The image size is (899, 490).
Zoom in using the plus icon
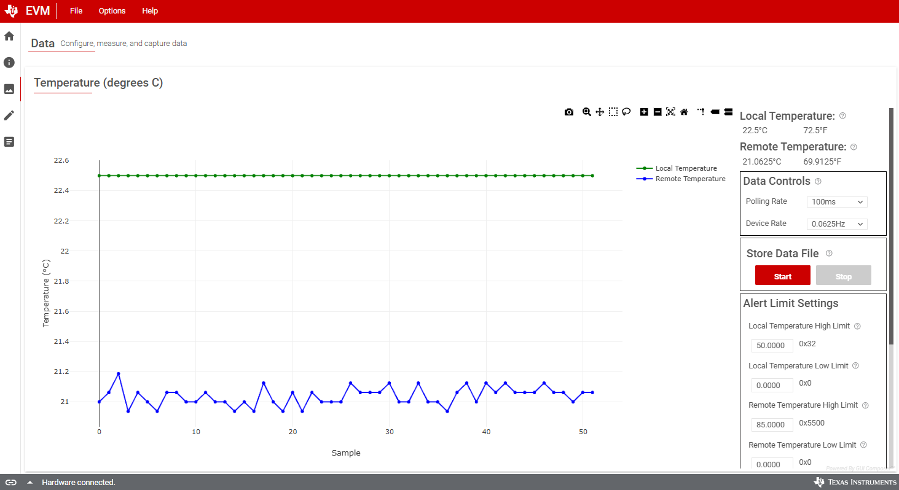pyautogui.click(x=644, y=112)
